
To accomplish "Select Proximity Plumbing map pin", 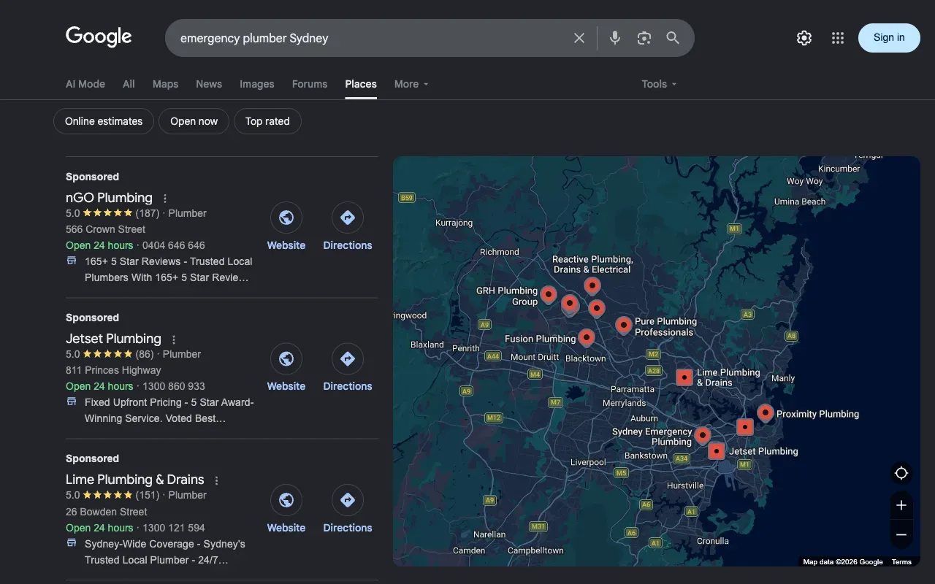I will click(766, 413).
